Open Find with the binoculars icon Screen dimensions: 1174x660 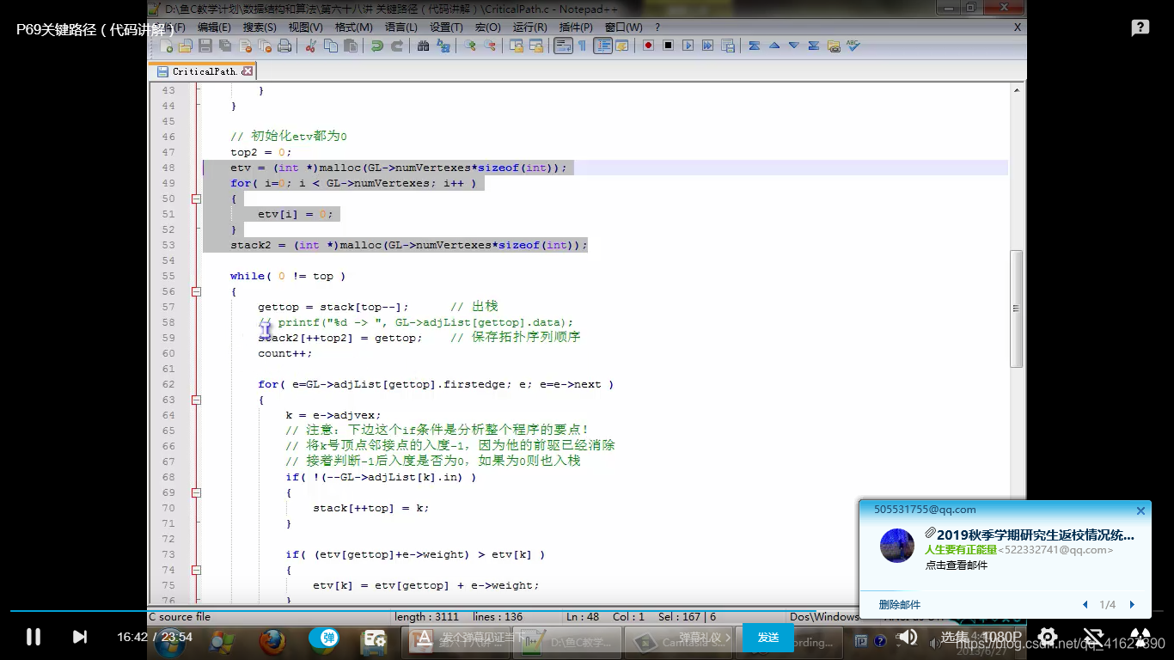point(423,46)
